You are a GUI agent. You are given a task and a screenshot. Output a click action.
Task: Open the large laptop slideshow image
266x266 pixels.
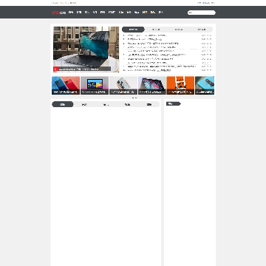[86, 50]
